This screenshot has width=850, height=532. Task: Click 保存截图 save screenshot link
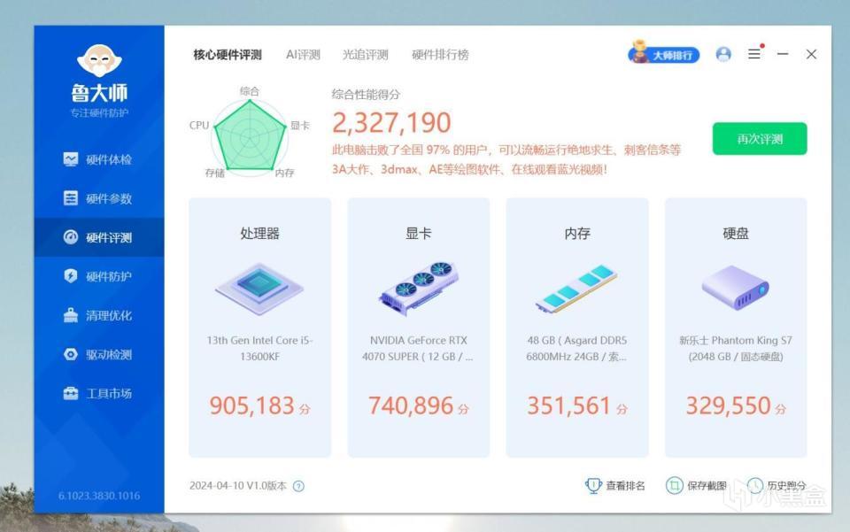click(696, 485)
